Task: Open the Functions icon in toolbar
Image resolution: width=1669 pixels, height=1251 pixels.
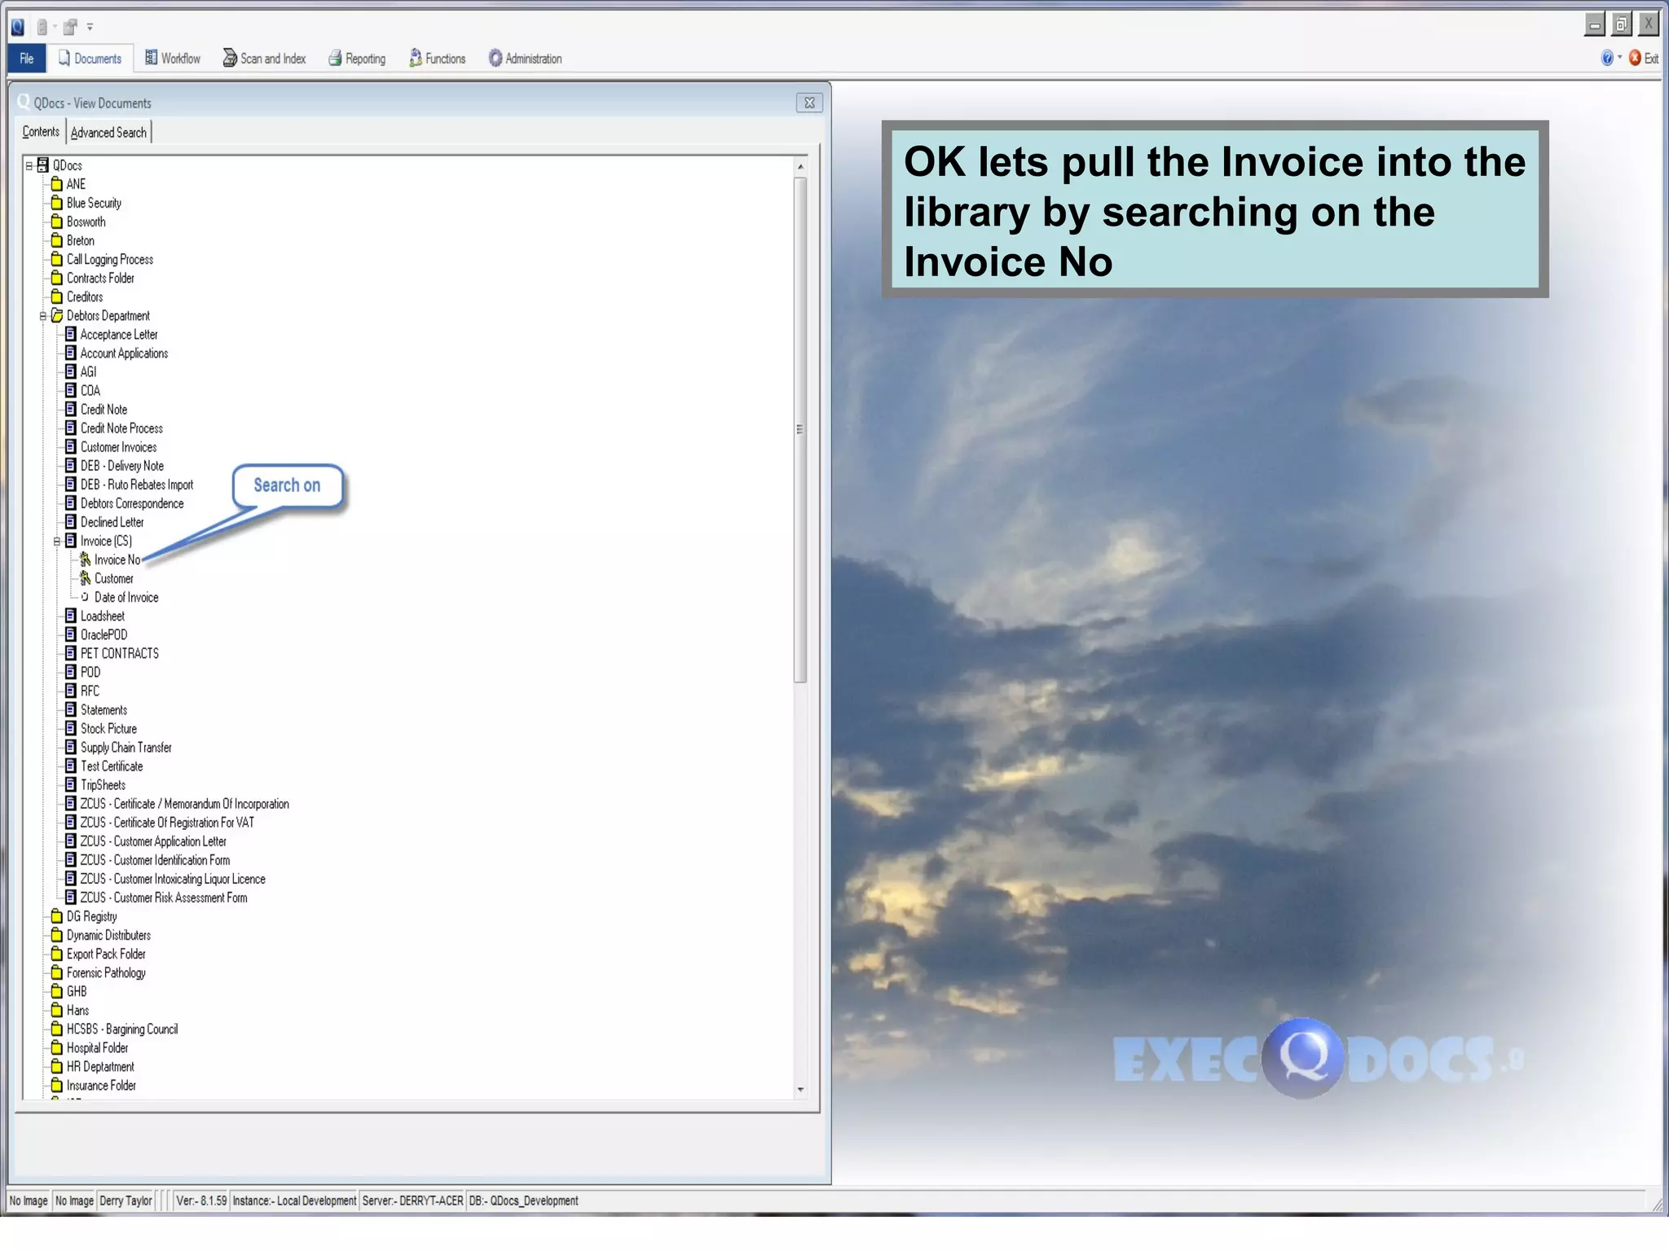Action: point(416,58)
